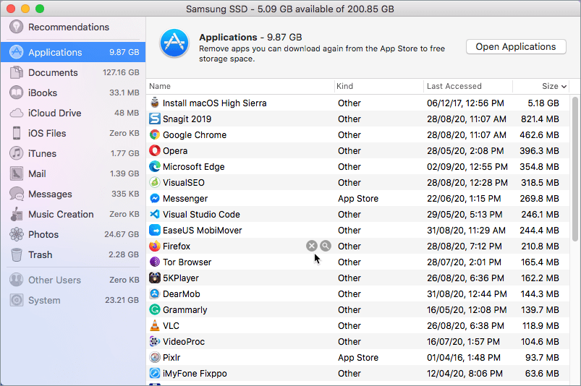This screenshot has width=581, height=386.
Task: Select Mail category in sidebar
Action: click(73, 173)
